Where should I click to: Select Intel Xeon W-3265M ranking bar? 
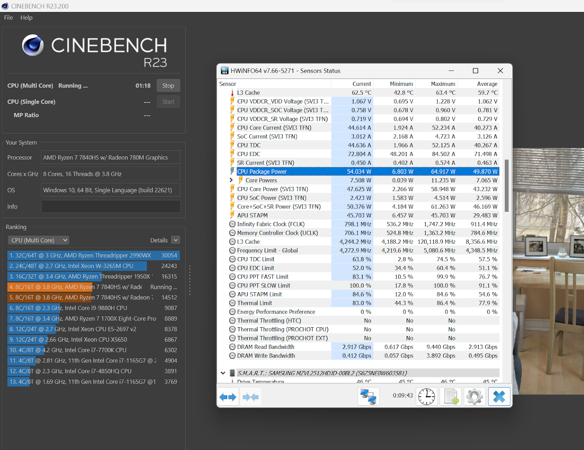(x=93, y=266)
